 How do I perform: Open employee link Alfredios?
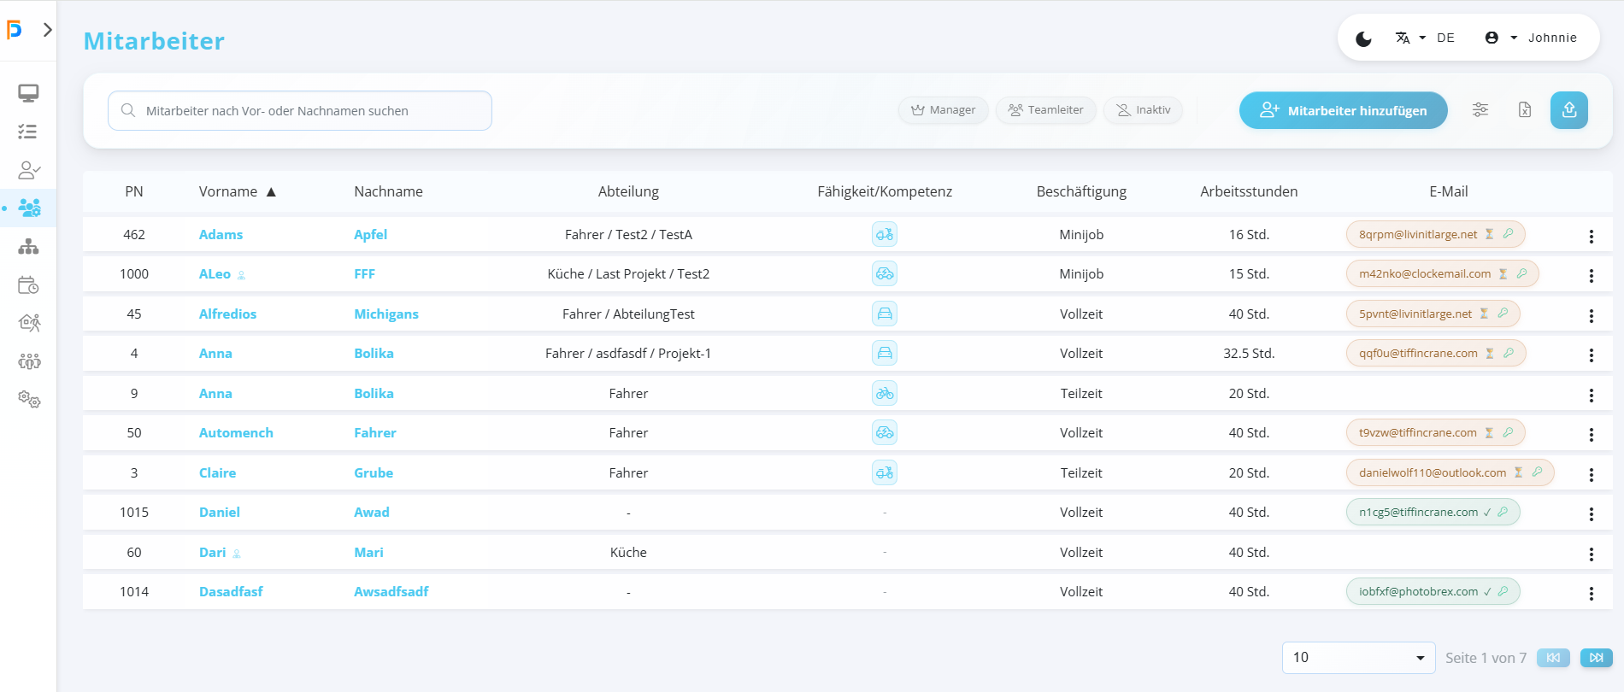click(x=227, y=314)
